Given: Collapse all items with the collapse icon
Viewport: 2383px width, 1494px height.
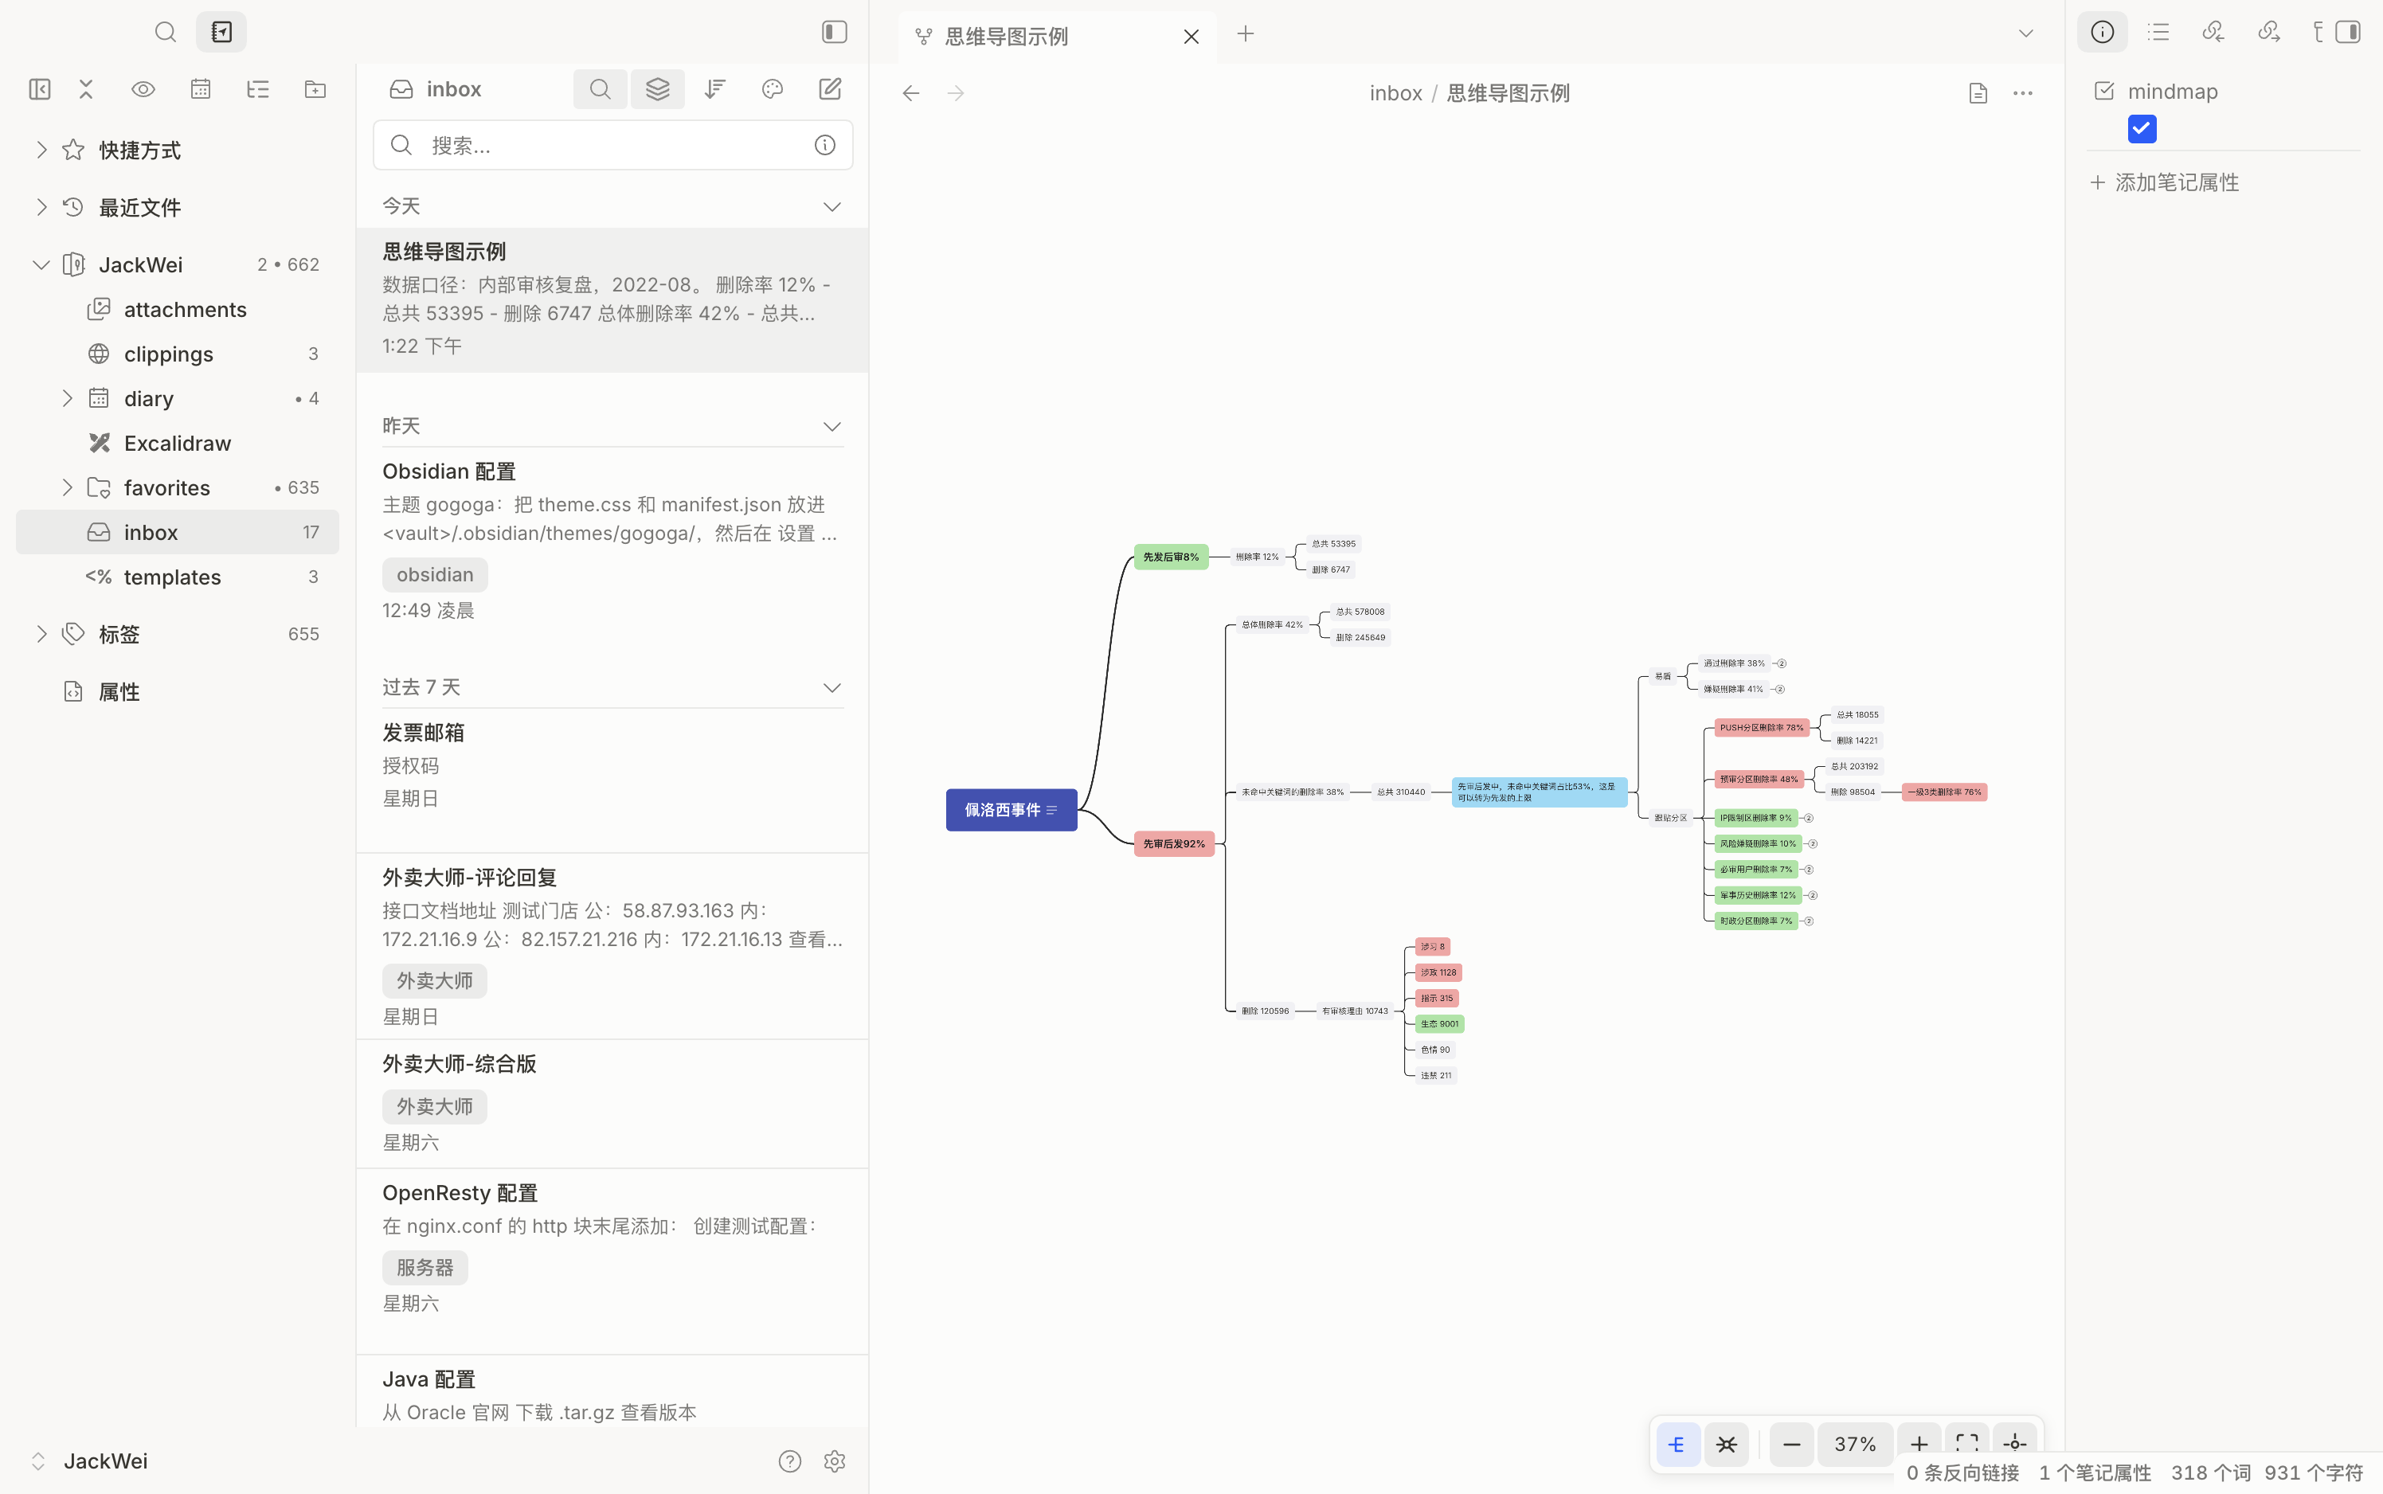Looking at the screenshot, I should (x=86, y=89).
